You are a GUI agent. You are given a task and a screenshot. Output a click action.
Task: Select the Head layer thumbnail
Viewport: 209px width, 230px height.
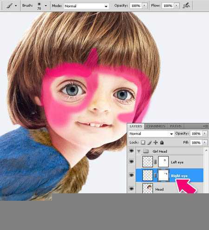(x=148, y=188)
